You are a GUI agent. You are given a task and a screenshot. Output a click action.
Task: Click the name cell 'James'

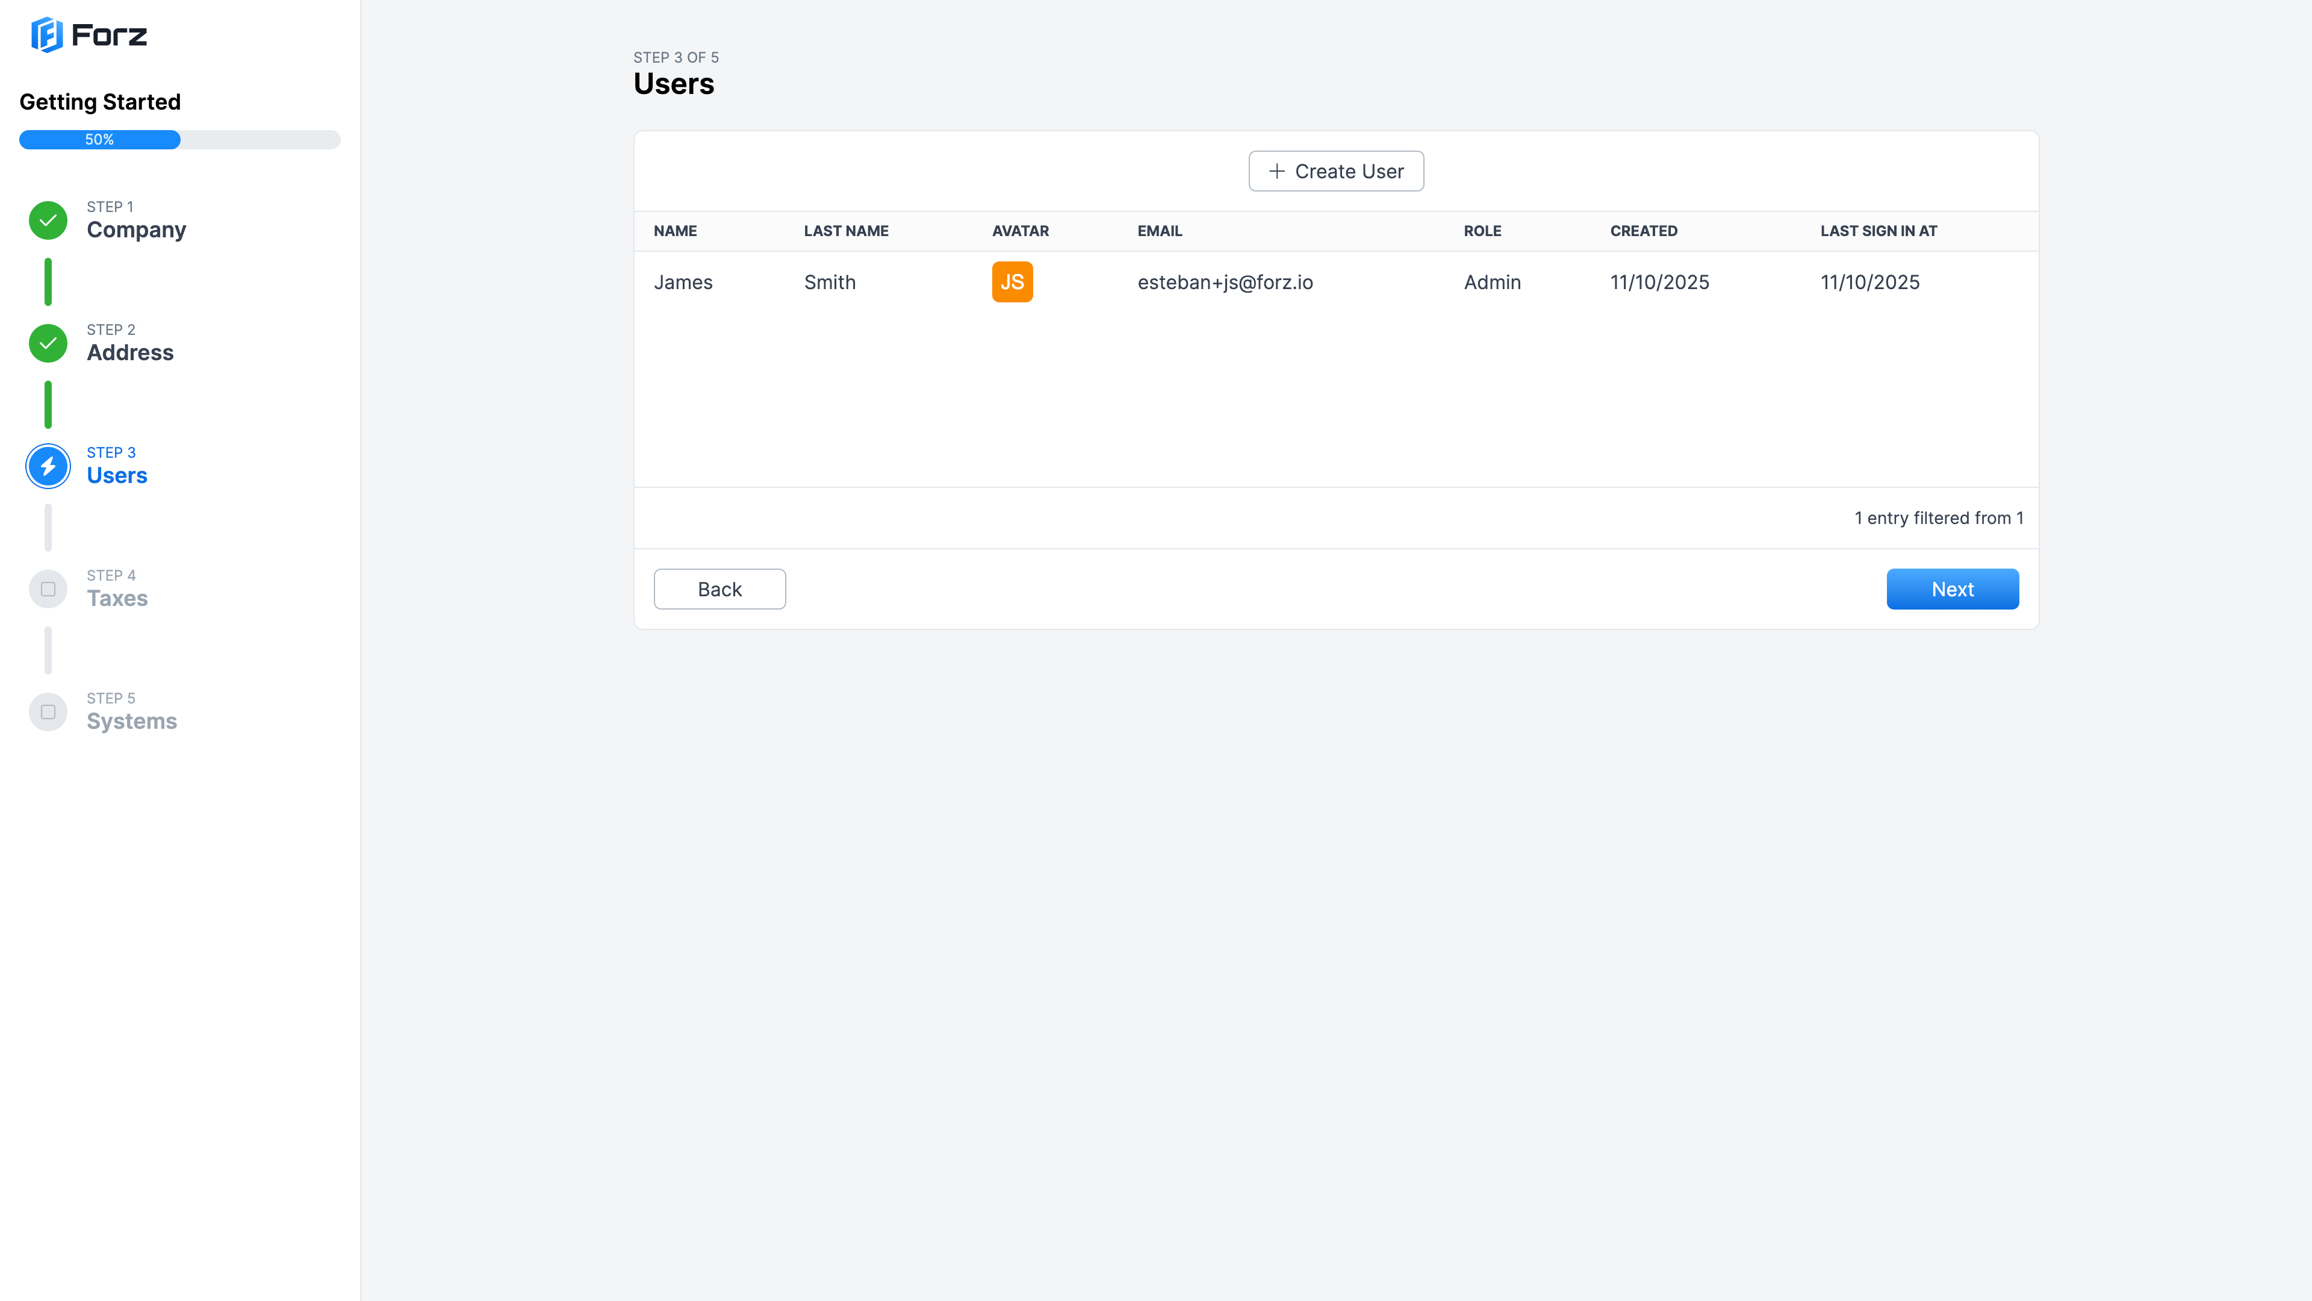(683, 282)
